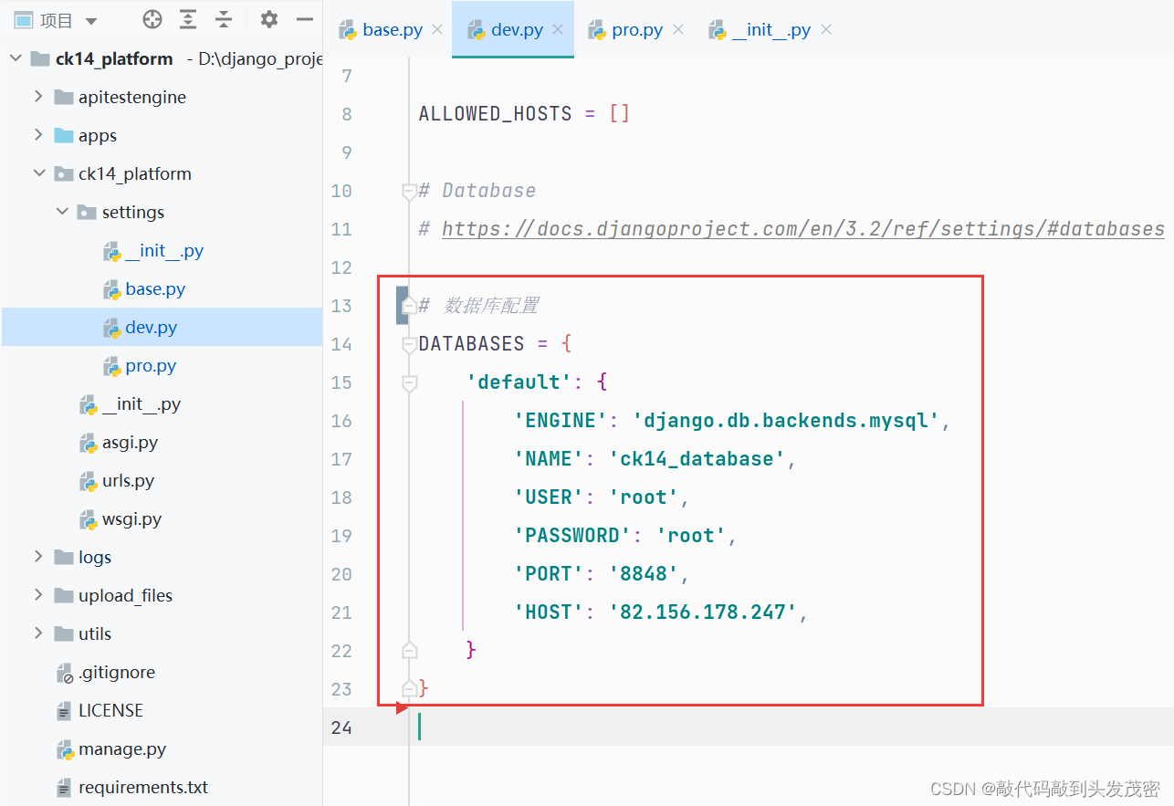Image resolution: width=1174 pixels, height=806 pixels.
Task: Hide the project panel with minus icon
Action: 305,19
